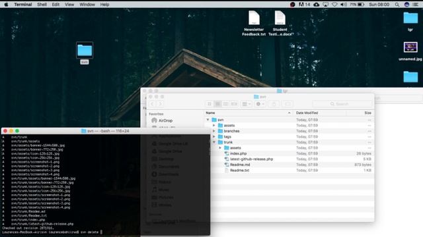
Task: Select the tags folder icon
Action: (x=220, y=137)
